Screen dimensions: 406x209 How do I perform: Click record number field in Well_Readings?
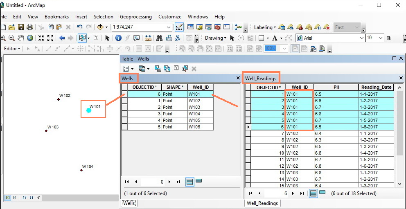[276, 193]
